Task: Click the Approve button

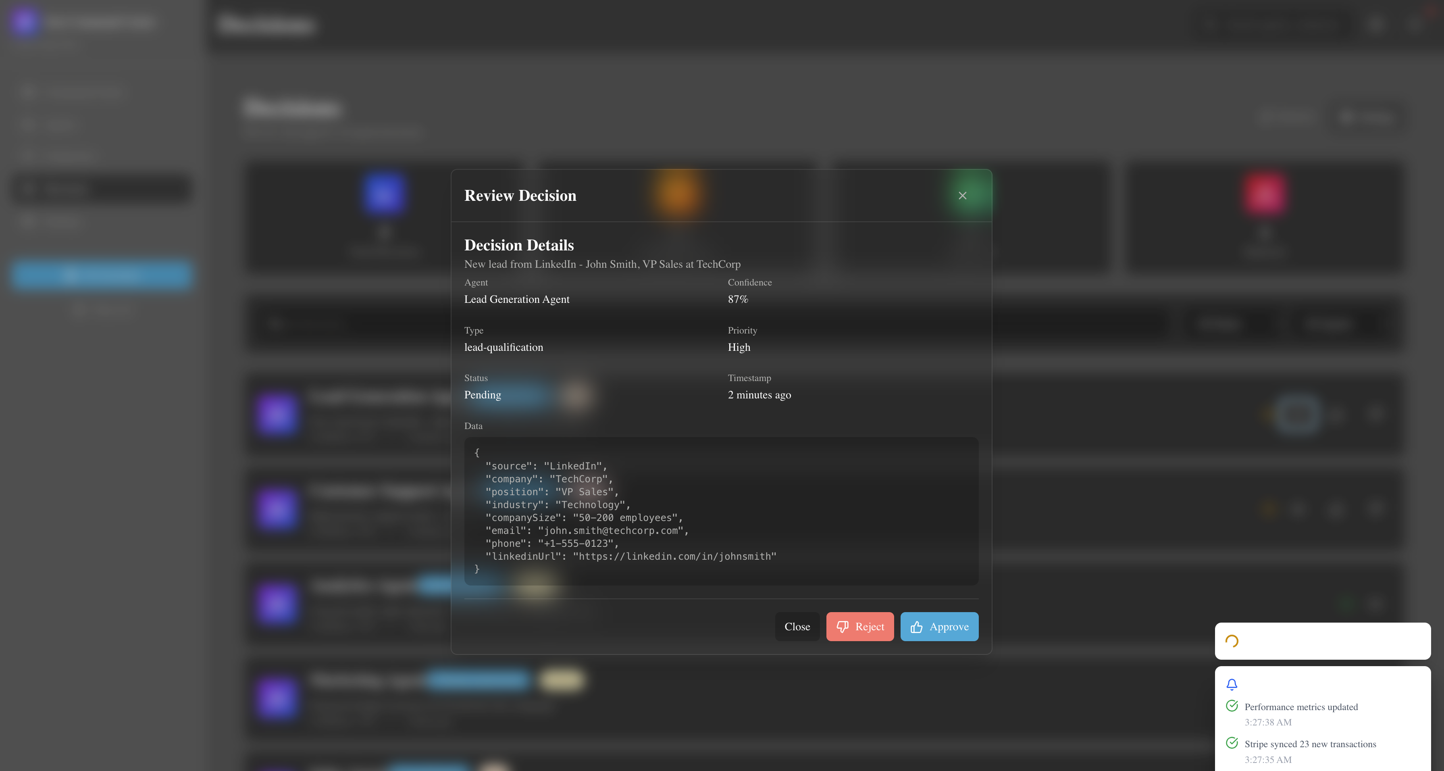Action: click(939, 626)
